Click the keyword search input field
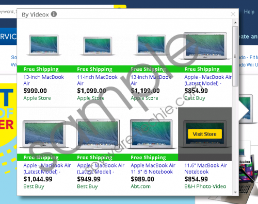 click(x=8, y=12)
